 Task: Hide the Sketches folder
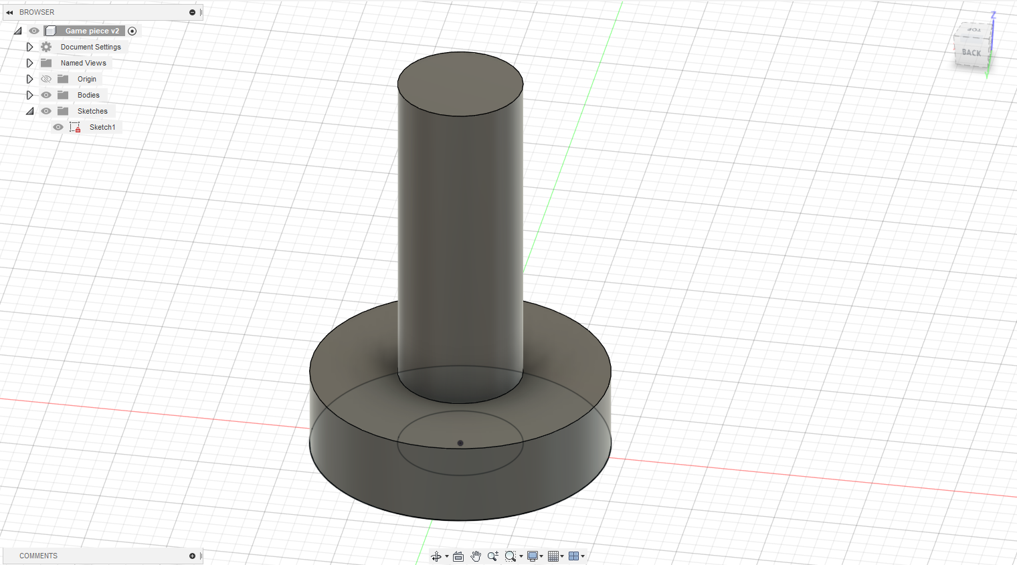click(46, 111)
